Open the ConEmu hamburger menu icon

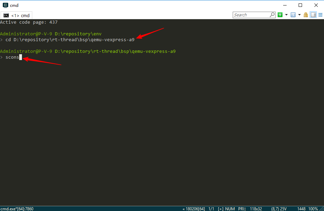[x=321, y=15]
